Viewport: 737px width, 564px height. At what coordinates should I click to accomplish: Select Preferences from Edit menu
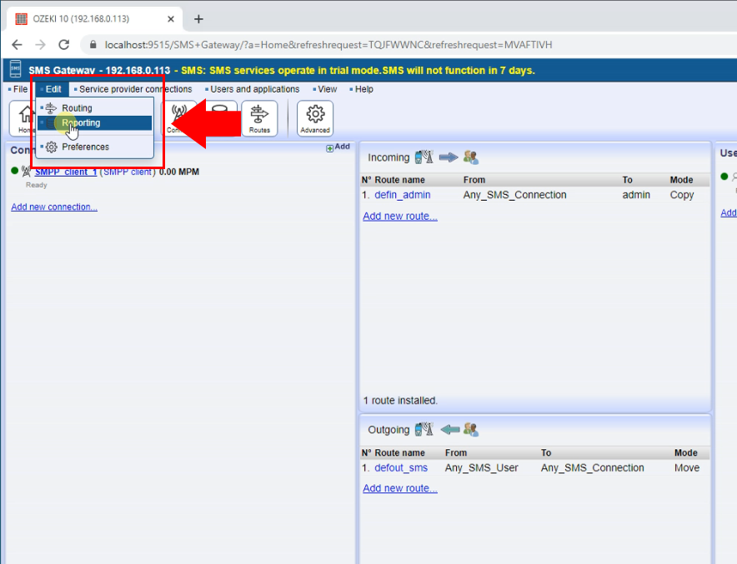pos(95,147)
